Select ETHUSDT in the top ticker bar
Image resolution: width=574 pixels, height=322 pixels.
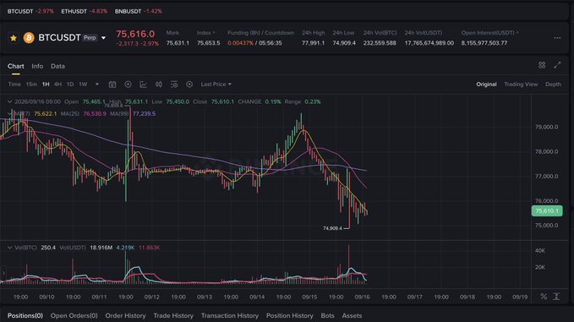pos(74,11)
